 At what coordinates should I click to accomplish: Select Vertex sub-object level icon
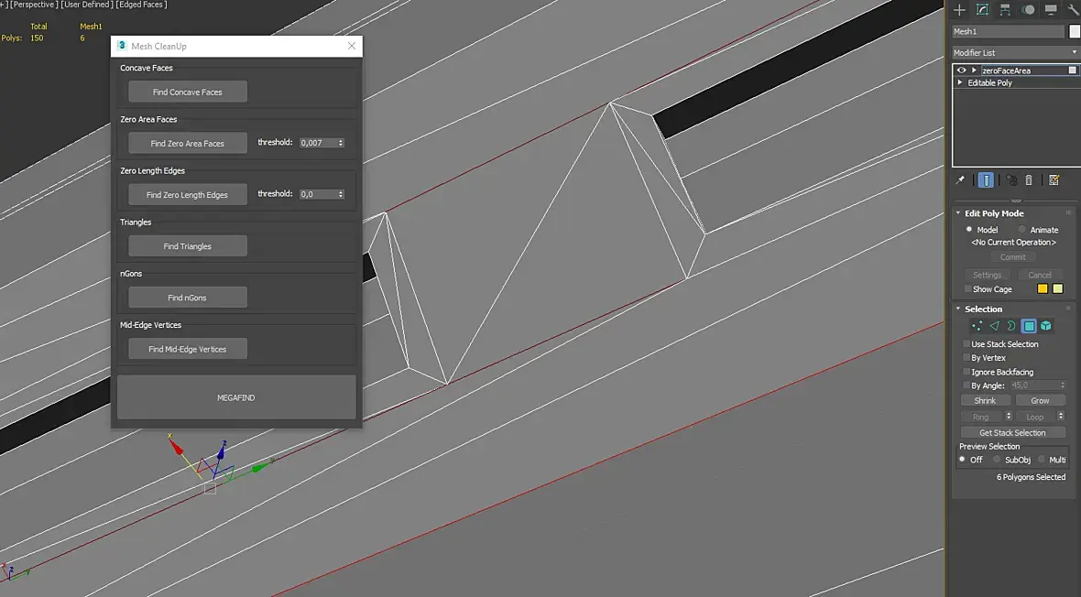[x=977, y=326]
